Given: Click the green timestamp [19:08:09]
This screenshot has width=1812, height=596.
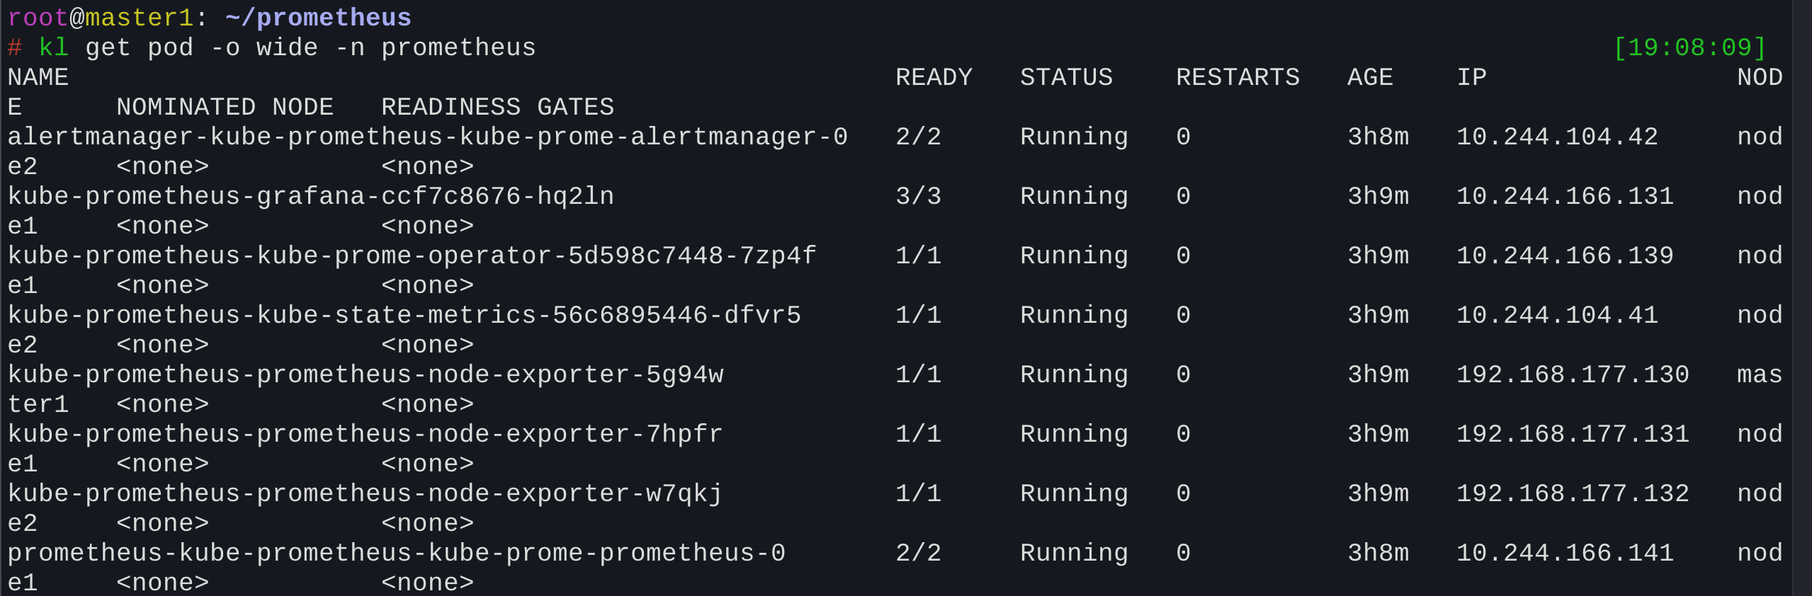Looking at the screenshot, I should coord(1689,47).
